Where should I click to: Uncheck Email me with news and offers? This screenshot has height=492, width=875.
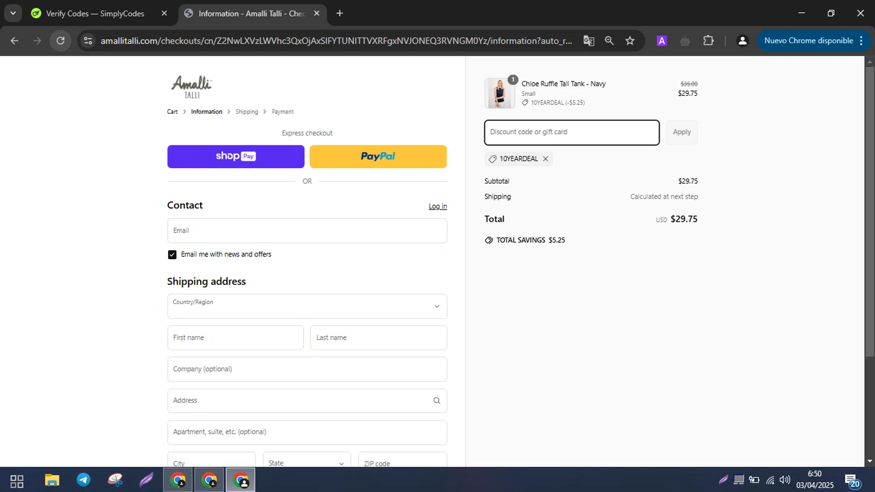coord(172,254)
